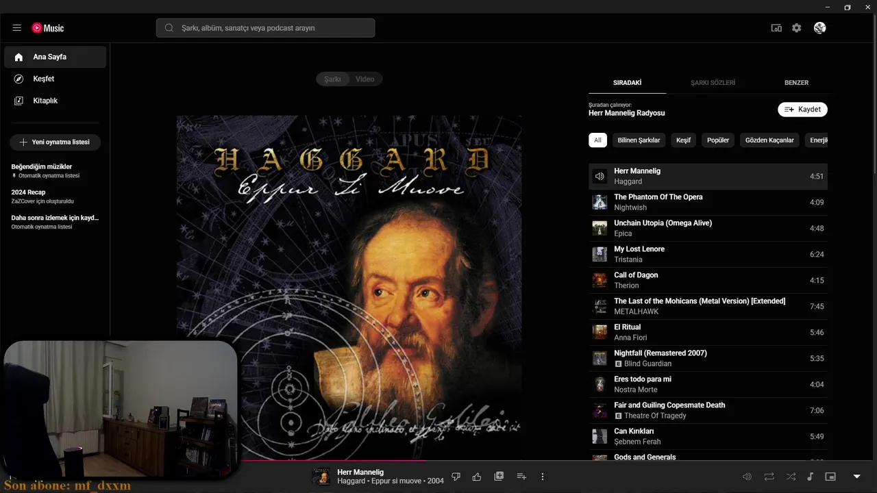Play Nightfall (Remastered 2007)
Screen dimensions: 877x493
click(708, 358)
